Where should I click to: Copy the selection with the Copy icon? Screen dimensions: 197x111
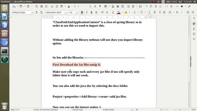tap(57, 6)
